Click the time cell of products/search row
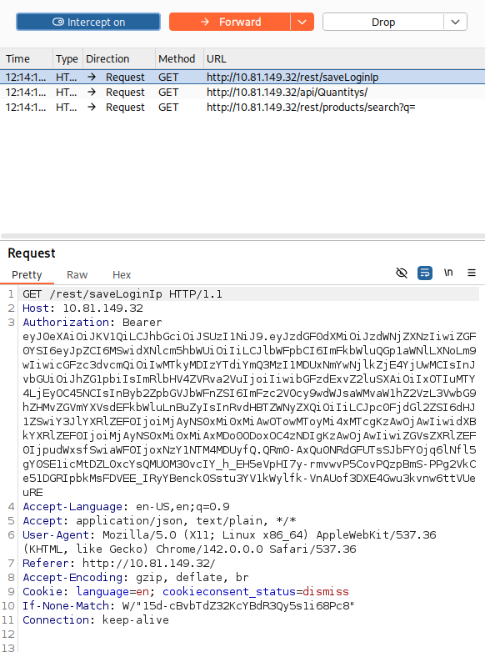 point(26,107)
